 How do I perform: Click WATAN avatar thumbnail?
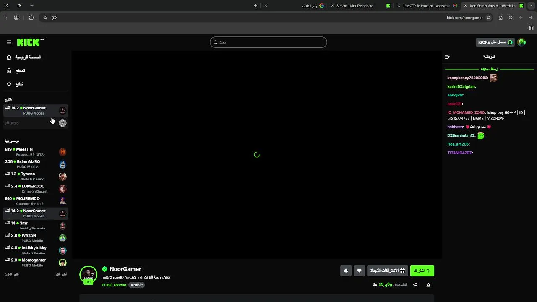[x=63, y=238]
